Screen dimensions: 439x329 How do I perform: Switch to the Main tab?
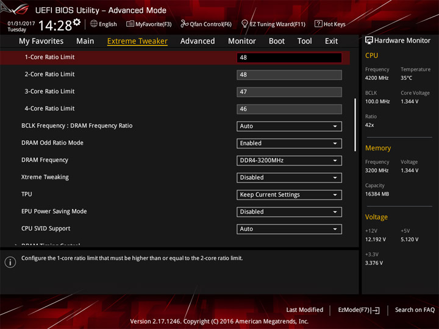click(x=85, y=41)
